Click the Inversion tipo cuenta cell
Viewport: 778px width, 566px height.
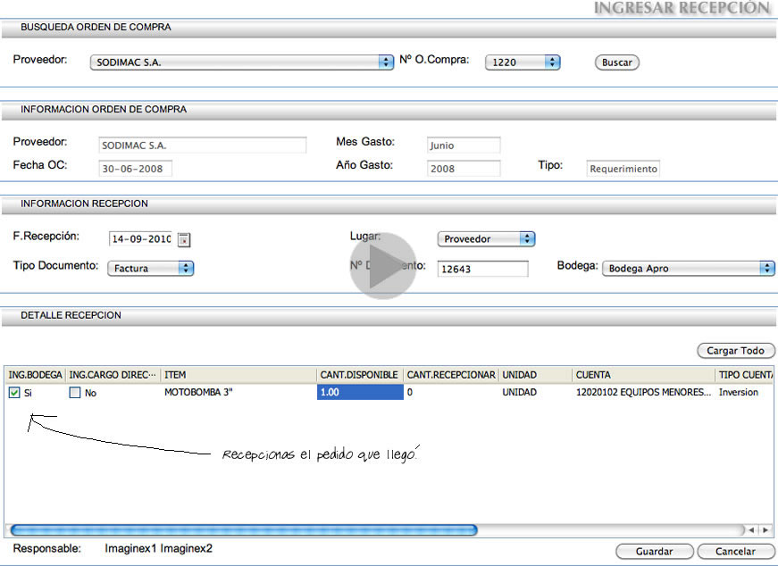tap(744, 393)
